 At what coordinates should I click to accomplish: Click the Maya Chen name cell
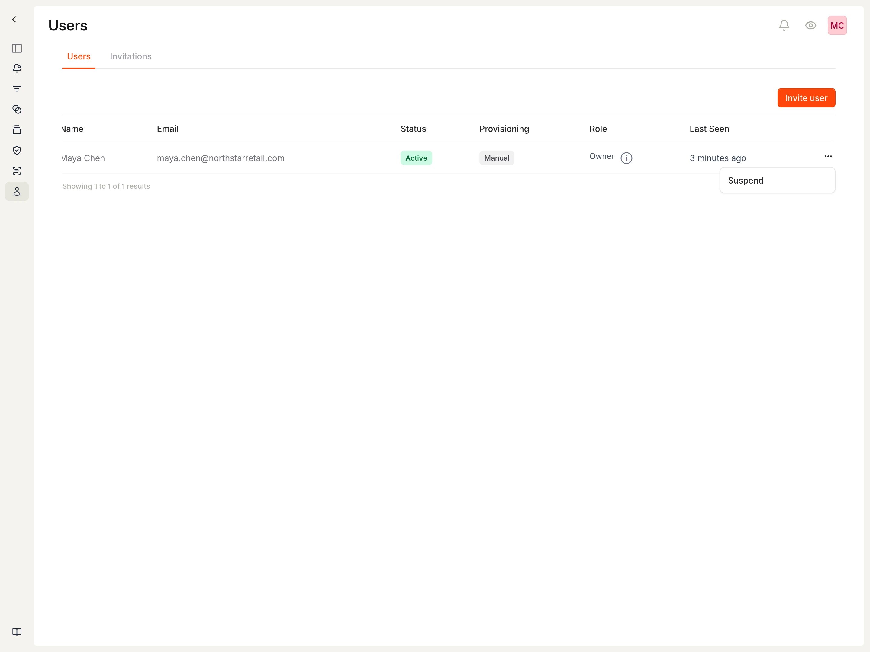[x=83, y=158]
